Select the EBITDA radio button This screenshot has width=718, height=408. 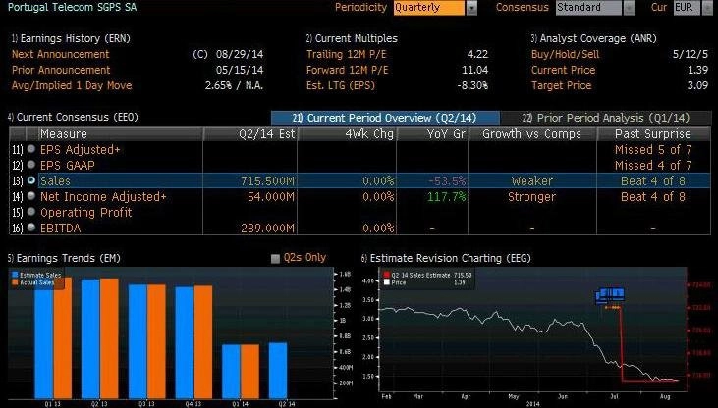point(31,227)
